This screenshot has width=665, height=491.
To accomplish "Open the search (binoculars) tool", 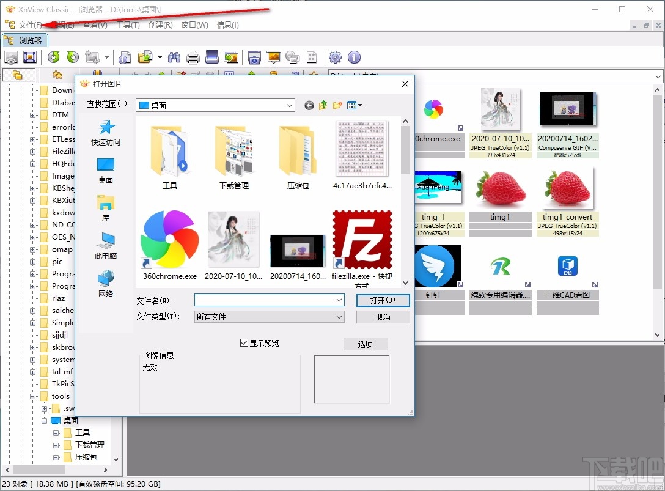I will point(174,57).
